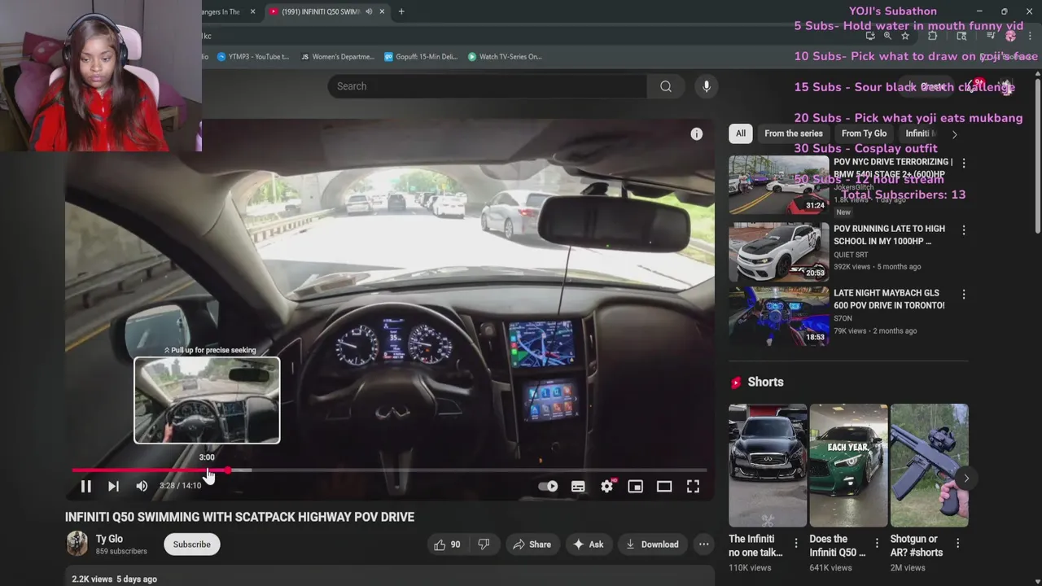
Task: Select the partially visible Infiniti chip
Action: [921, 133]
